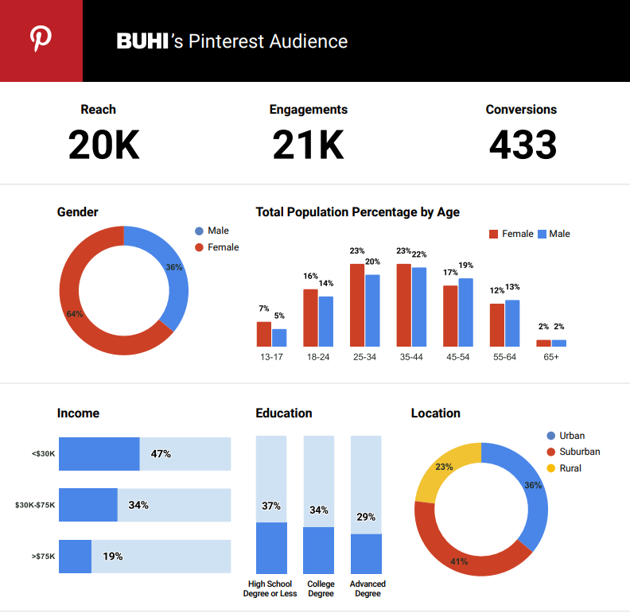Click the 5% male bar for 13-17

279,338
